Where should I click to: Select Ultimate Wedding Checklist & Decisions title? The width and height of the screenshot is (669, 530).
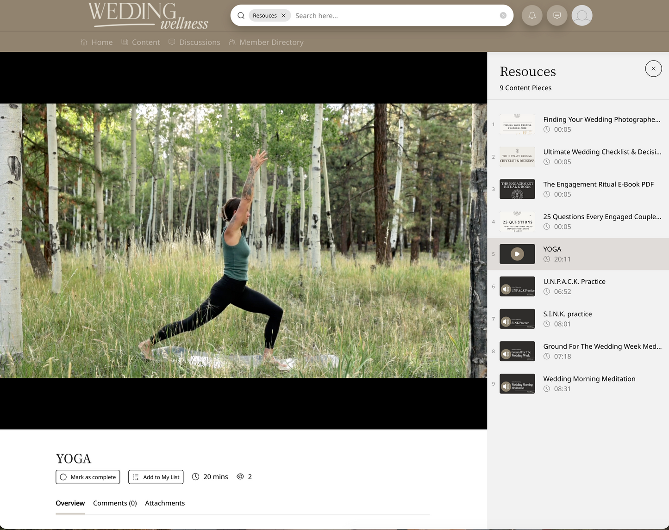pyautogui.click(x=602, y=152)
